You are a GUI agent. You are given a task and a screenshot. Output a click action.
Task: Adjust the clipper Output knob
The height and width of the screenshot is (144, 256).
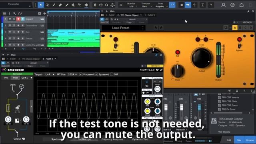point(202,58)
